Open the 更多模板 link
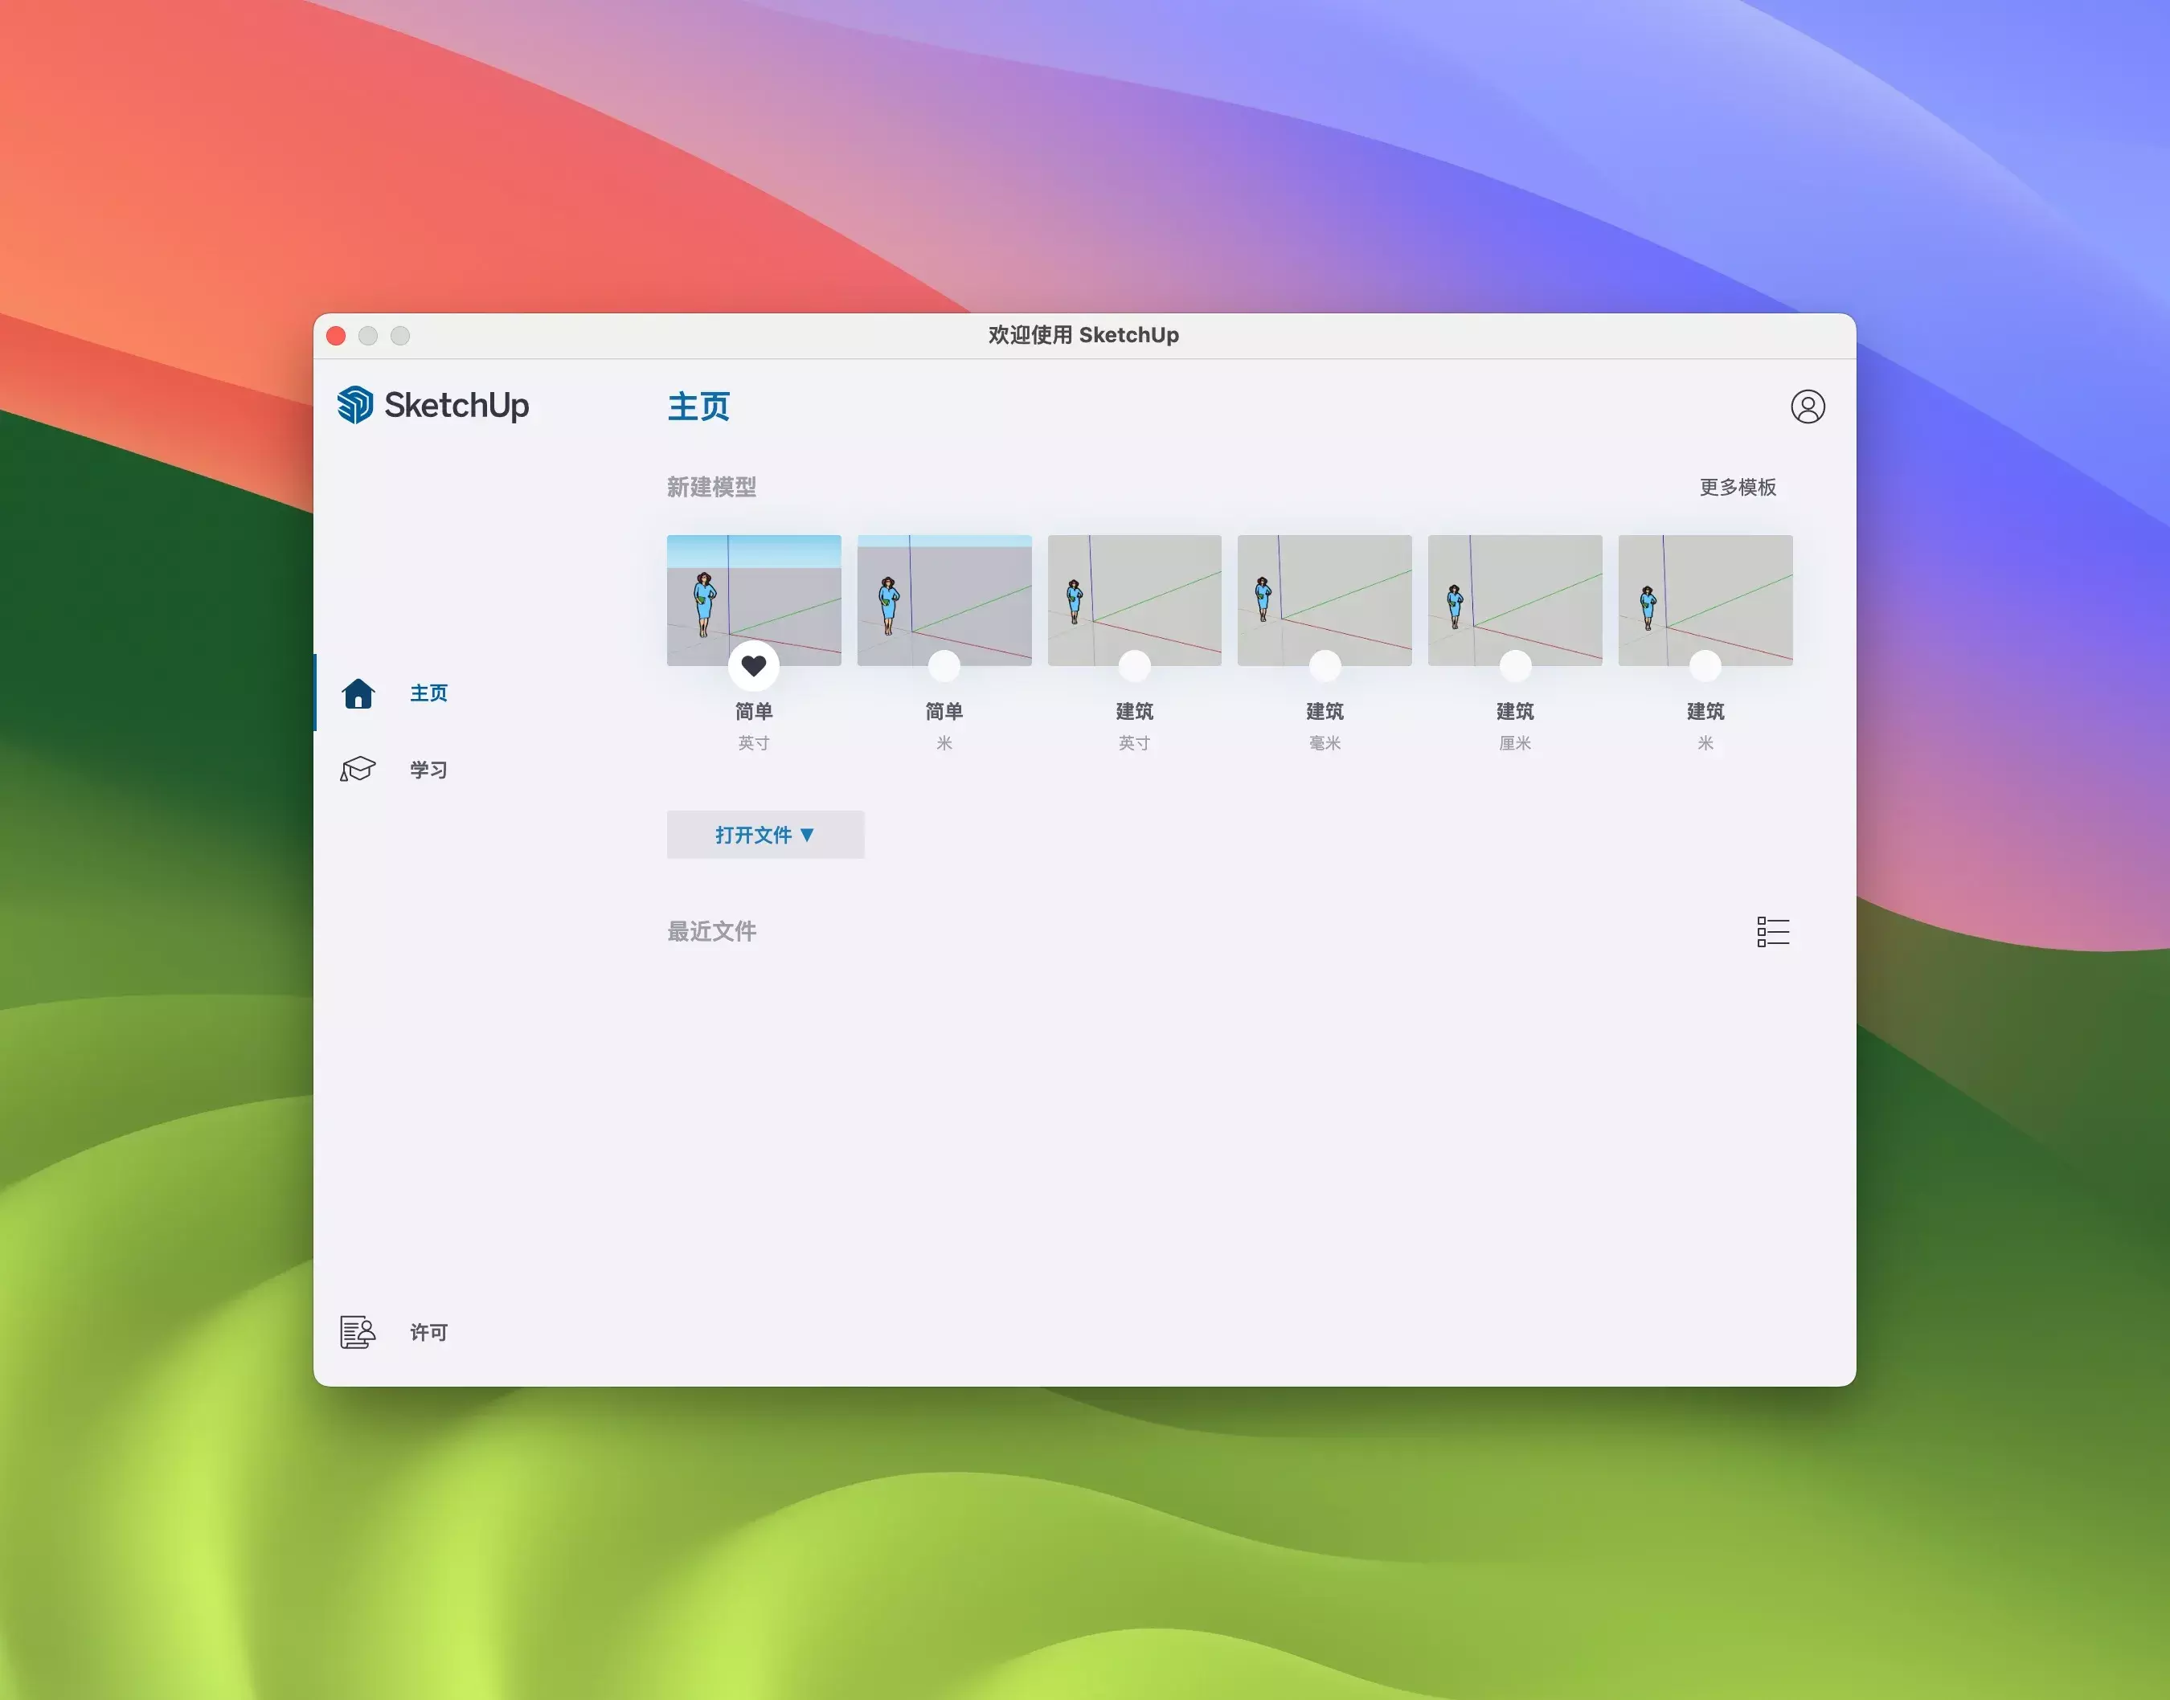 pyautogui.click(x=1737, y=487)
